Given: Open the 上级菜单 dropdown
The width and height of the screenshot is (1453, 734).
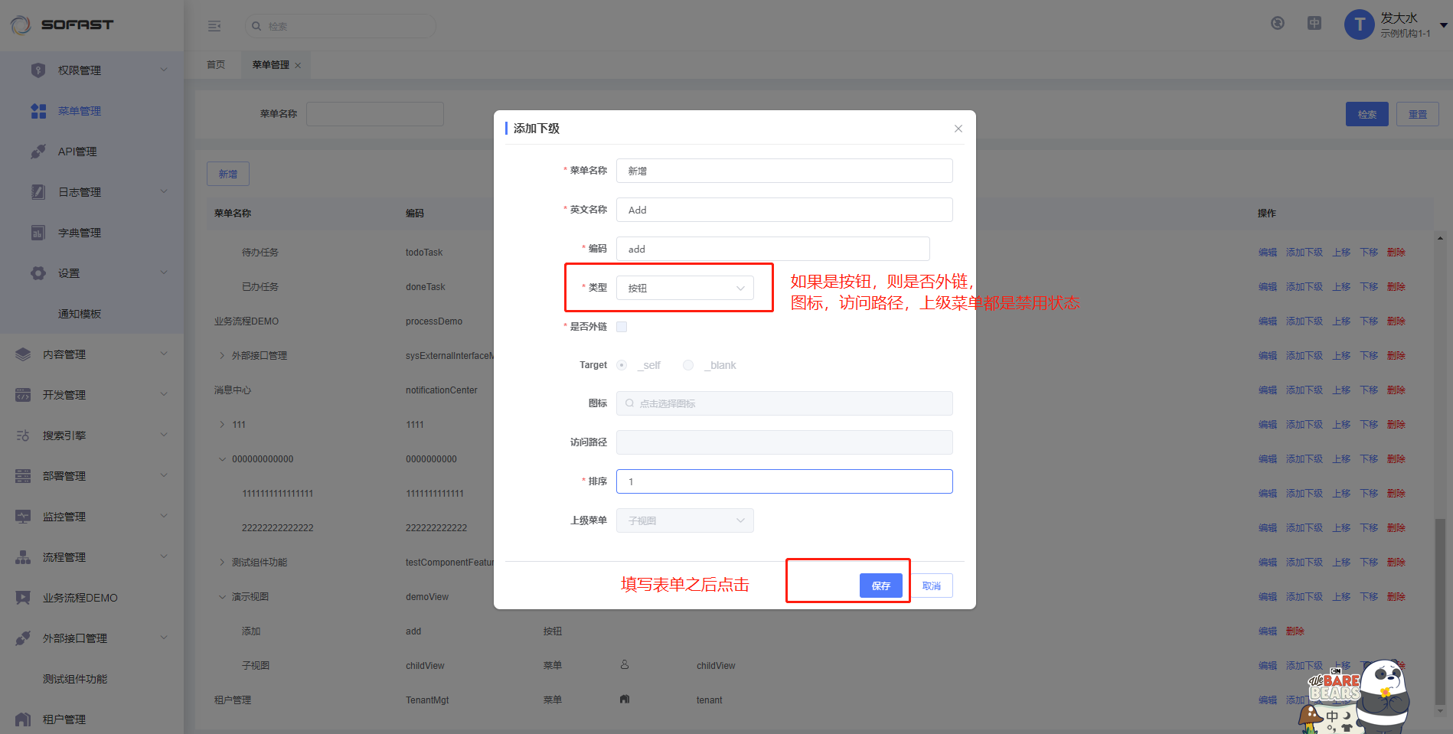Looking at the screenshot, I should click(x=684, y=520).
